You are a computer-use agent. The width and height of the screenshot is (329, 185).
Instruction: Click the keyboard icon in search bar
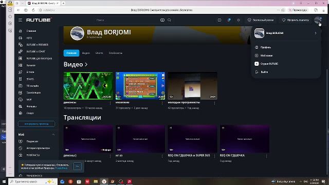[x=162, y=20]
